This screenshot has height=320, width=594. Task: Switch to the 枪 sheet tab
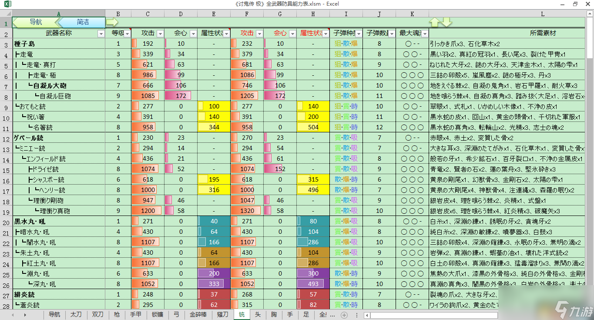pos(117,315)
